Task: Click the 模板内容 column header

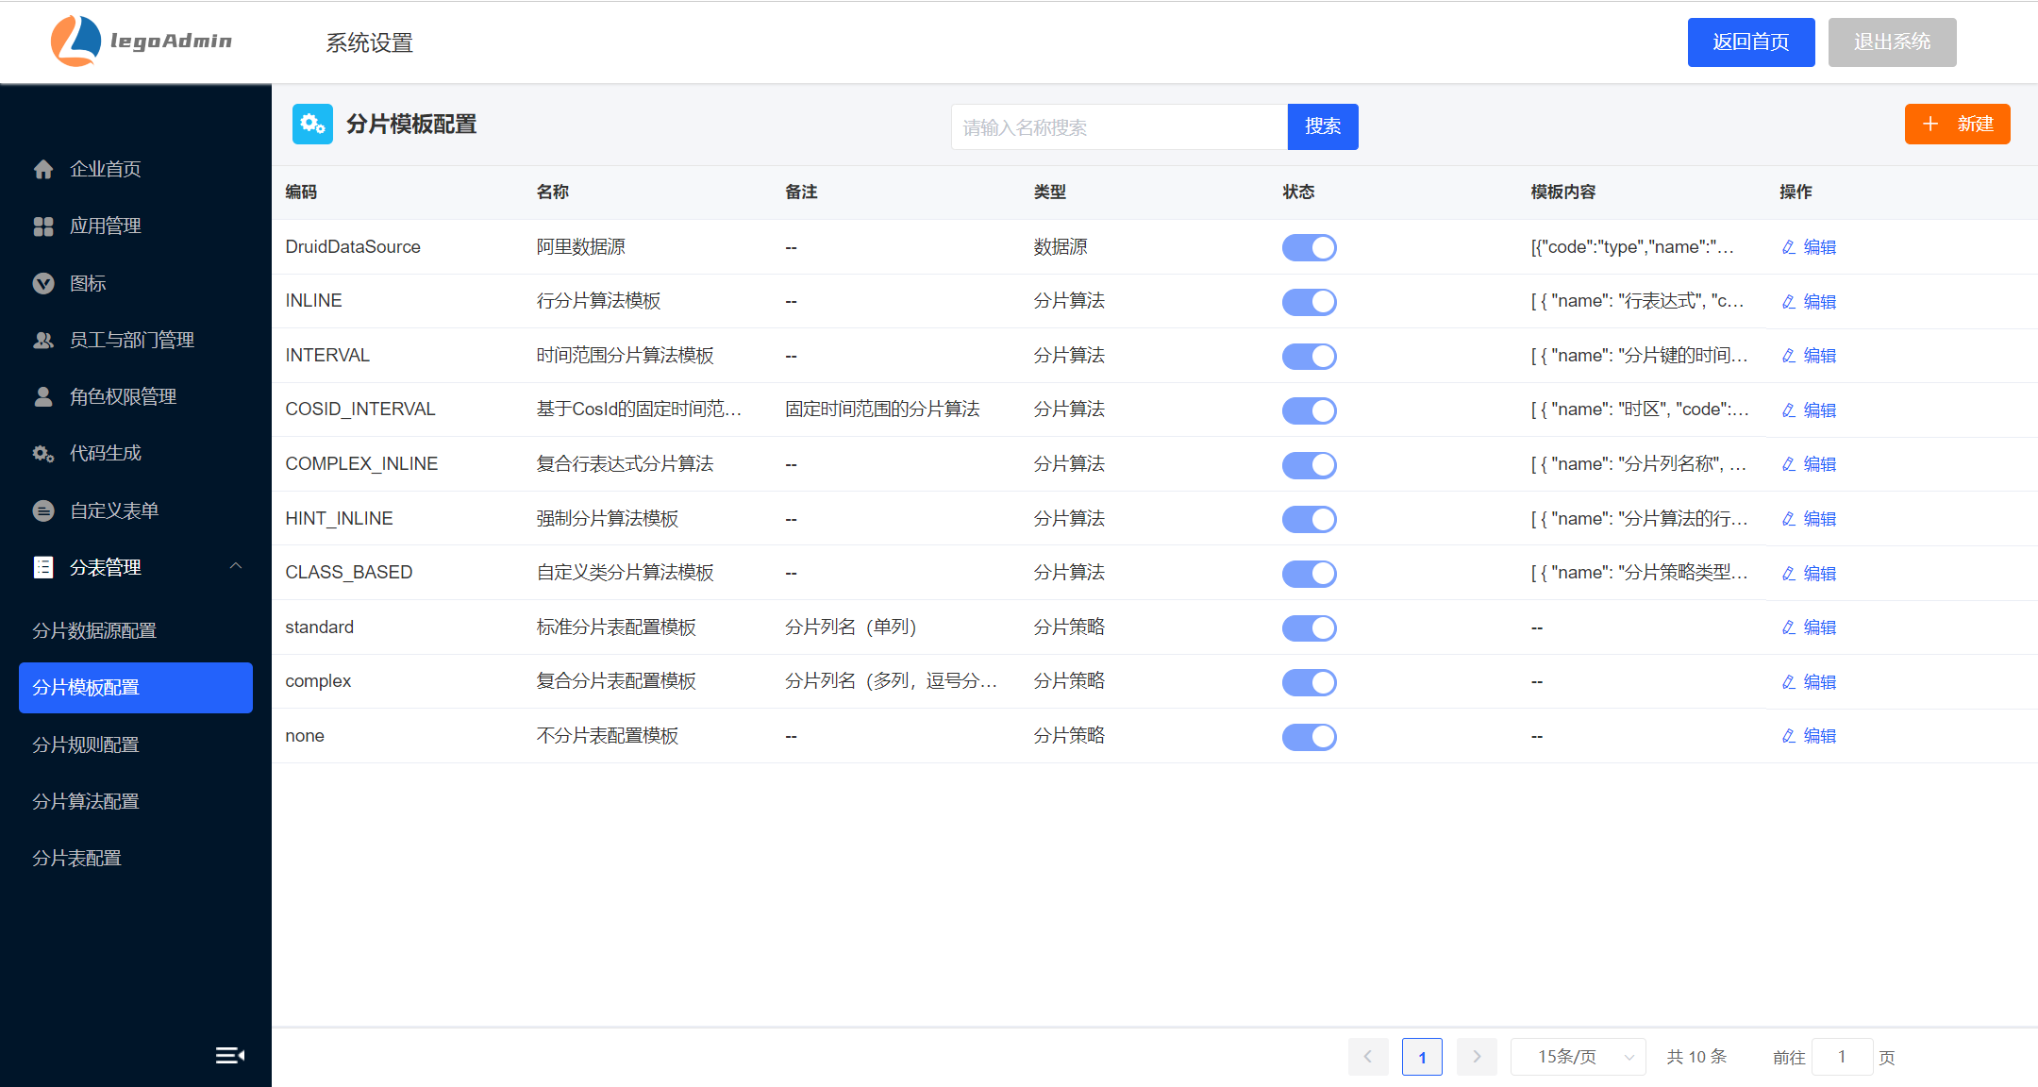Action: [1562, 192]
